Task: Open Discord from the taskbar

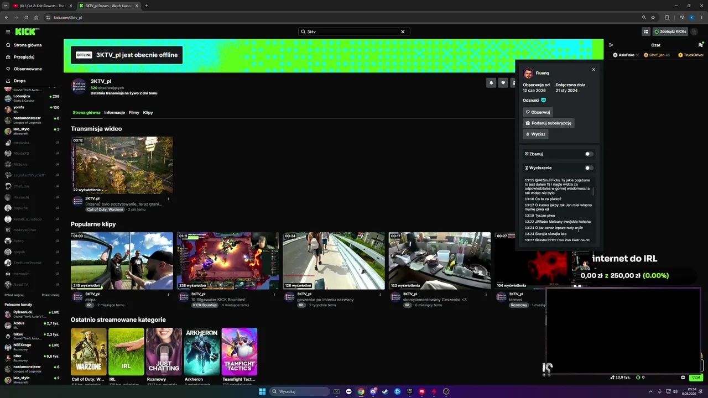Action: 373,391
